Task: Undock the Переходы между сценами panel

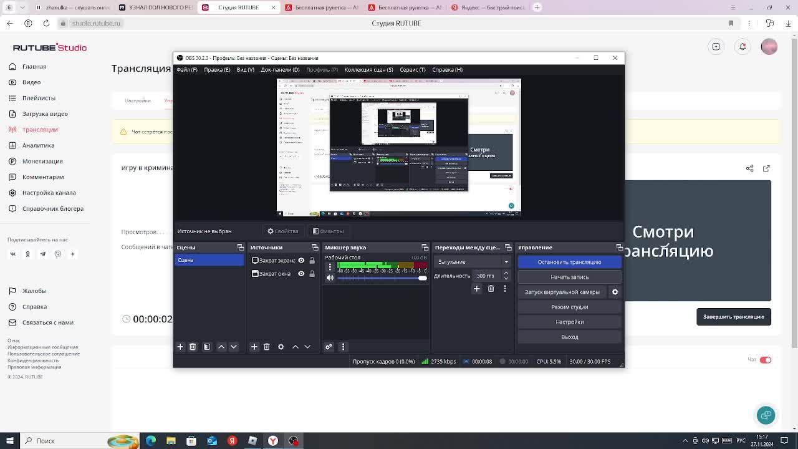Action: coord(508,248)
